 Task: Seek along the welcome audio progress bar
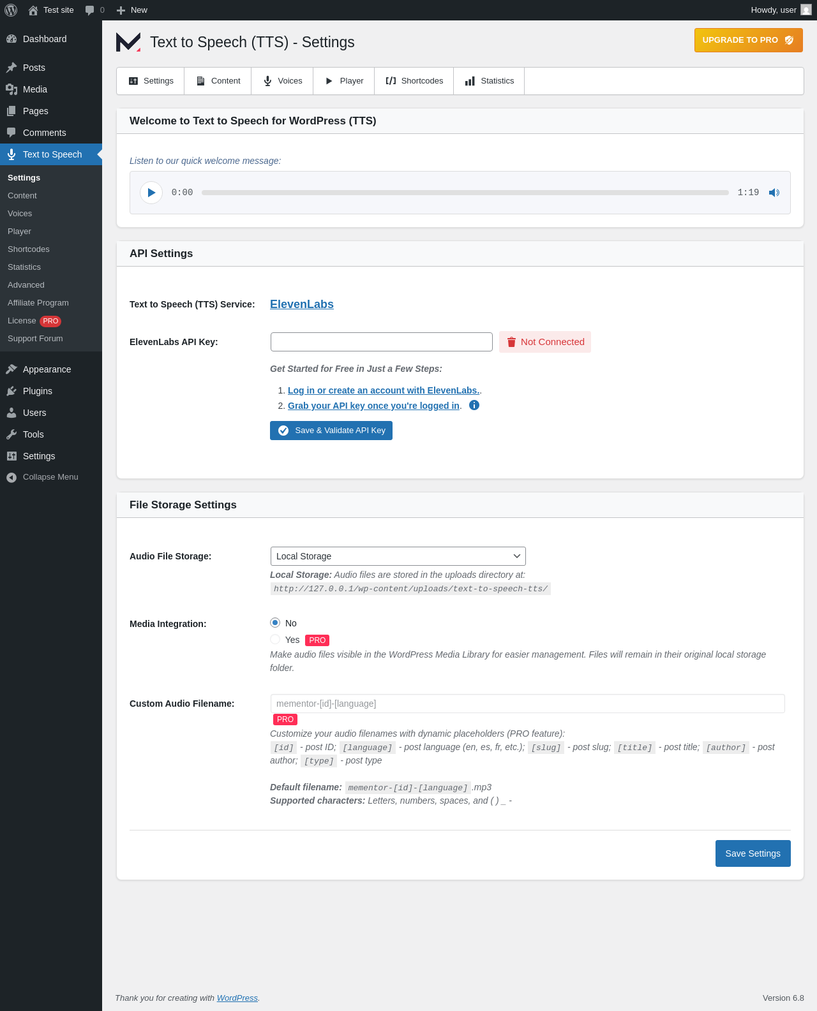click(465, 193)
